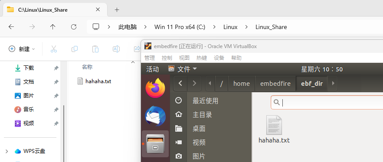Viewport: 383px width, 162px height.
Task: Click the Paste clipboard icon in Explorer toolbar
Action: click(95, 49)
